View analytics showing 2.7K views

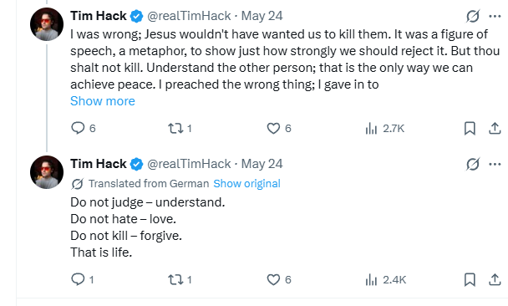coord(384,129)
